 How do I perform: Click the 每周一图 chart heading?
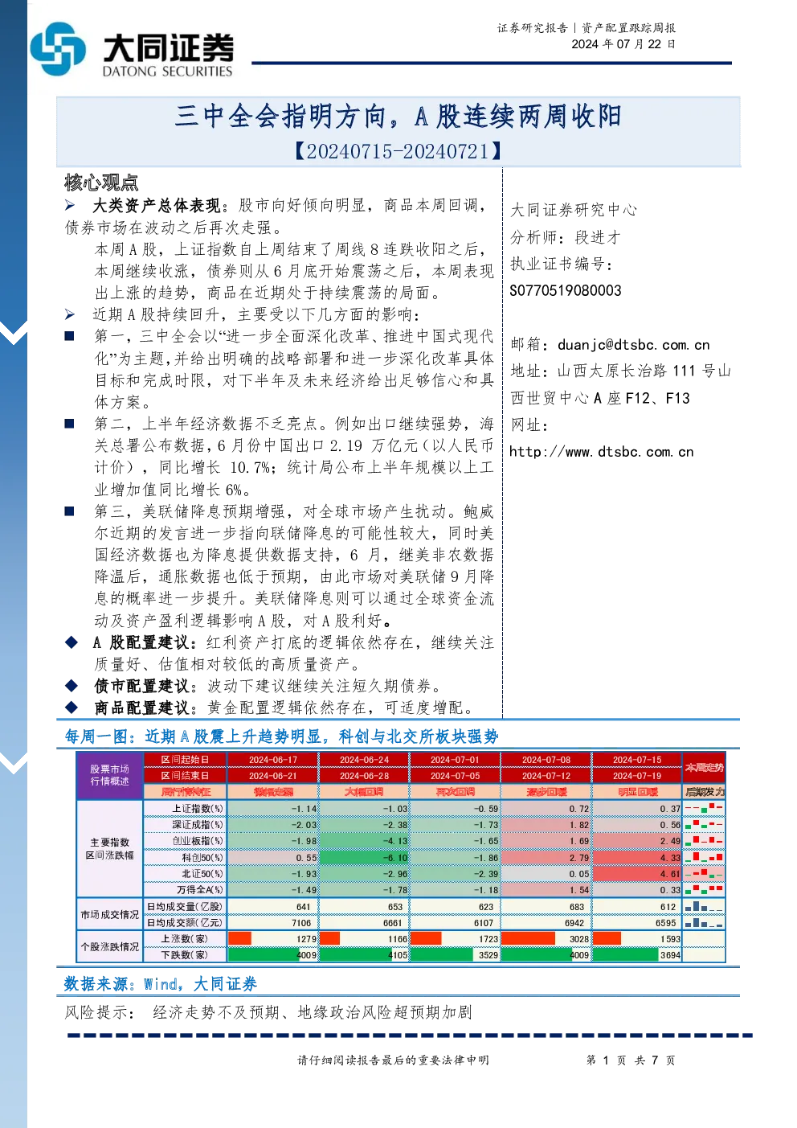click(x=281, y=736)
